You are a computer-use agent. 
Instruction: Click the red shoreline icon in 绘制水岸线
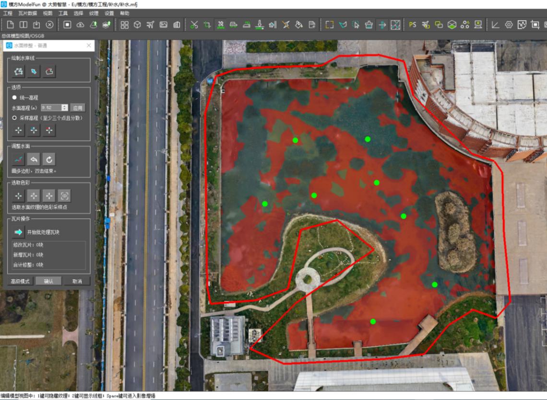tap(49, 71)
